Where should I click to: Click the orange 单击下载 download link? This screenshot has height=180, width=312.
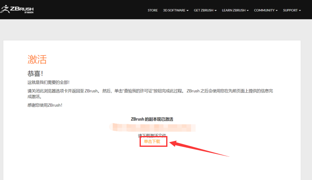[152, 141]
